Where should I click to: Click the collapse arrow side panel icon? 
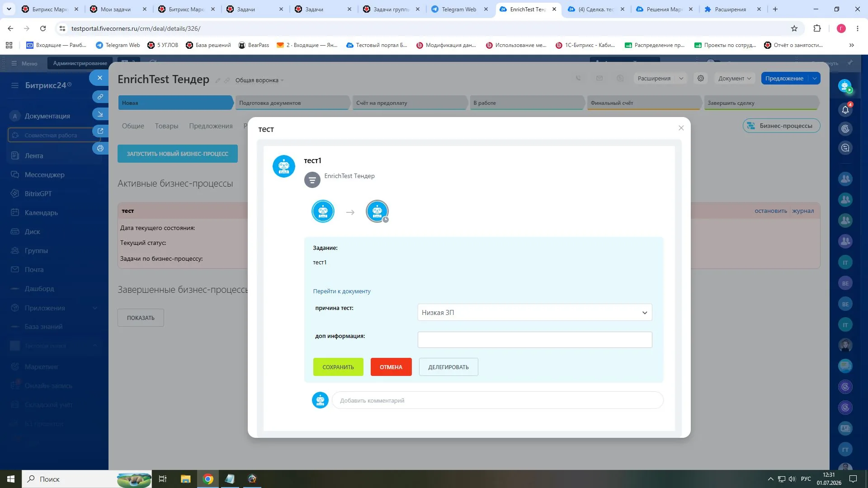click(x=100, y=114)
